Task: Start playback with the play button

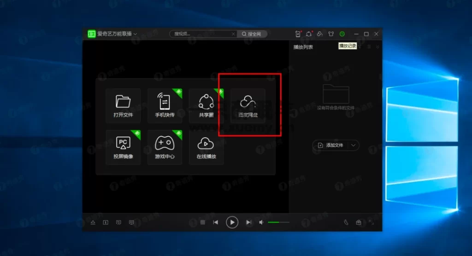Action: coord(232,222)
